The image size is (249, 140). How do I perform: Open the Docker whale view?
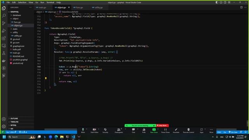pos(4,61)
